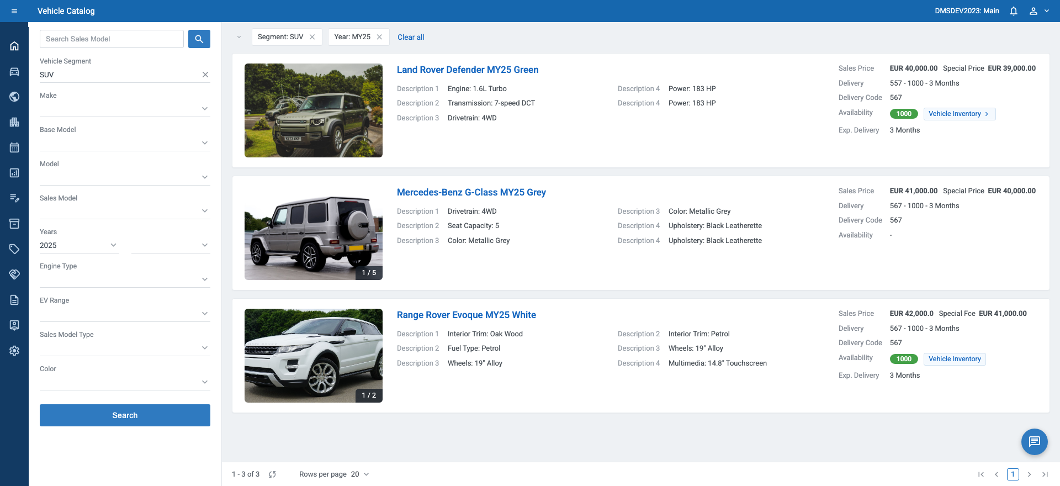Image resolution: width=1060 pixels, height=486 pixels.
Task: Open the Rows per page dropdown
Action: click(360, 474)
